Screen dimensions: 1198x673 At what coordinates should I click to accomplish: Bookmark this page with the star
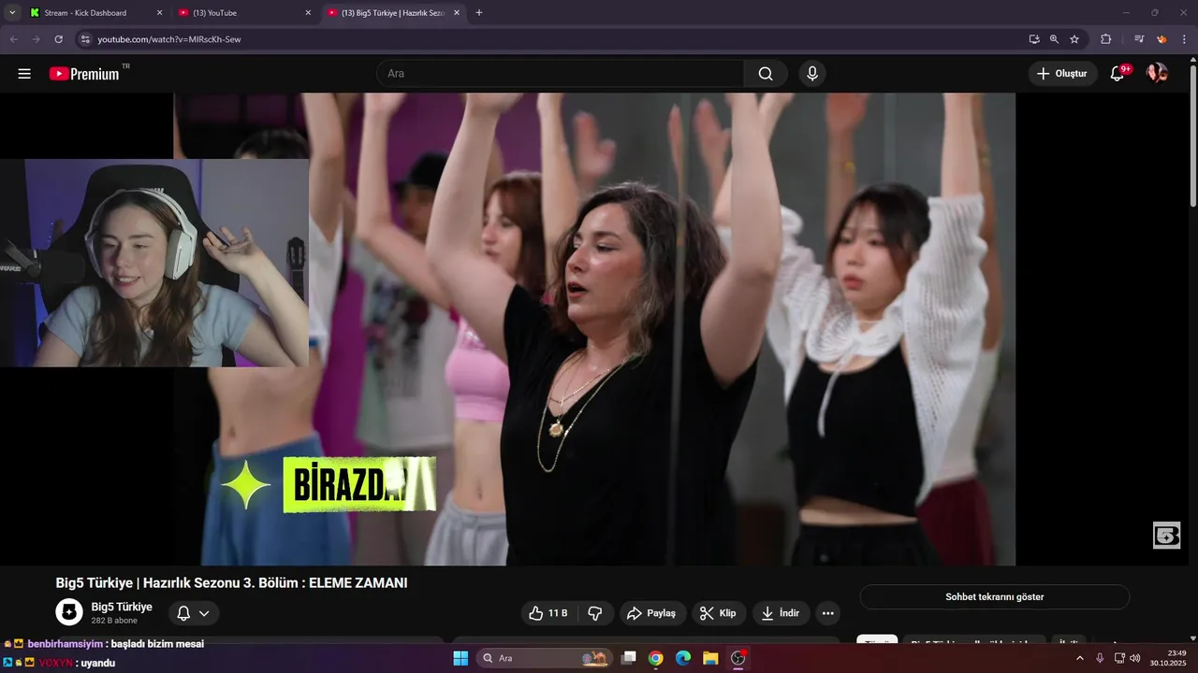pyautogui.click(x=1074, y=39)
